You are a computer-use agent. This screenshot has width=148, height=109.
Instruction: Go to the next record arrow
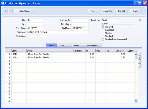tap(10, 11)
